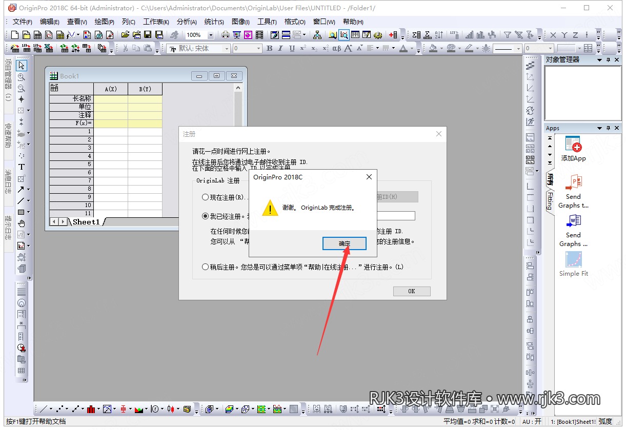The image size is (626, 430).
Task: Select the Text tool
Action: tap(21, 167)
